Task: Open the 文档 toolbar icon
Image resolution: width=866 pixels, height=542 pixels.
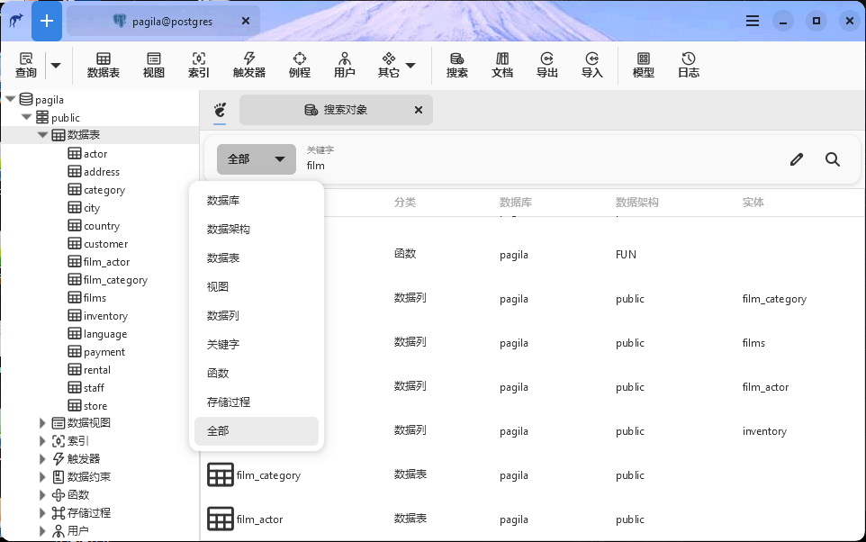Action: (x=501, y=65)
